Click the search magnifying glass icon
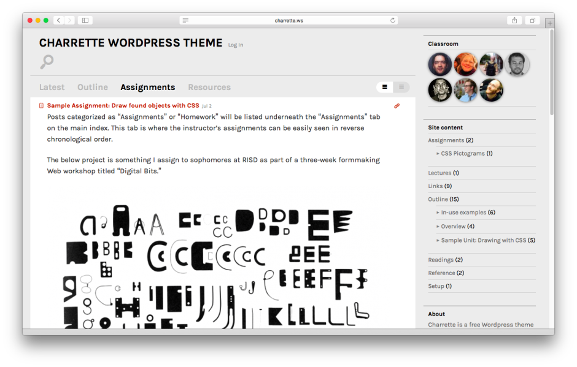Screen dimensions: 577x367 tap(47, 62)
